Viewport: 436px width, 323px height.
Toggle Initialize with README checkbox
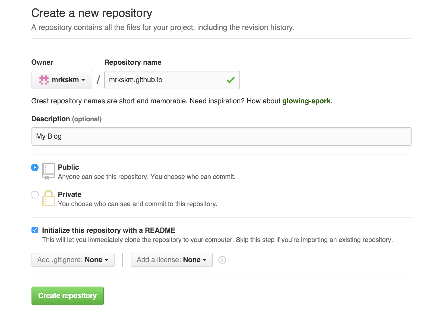(x=35, y=230)
